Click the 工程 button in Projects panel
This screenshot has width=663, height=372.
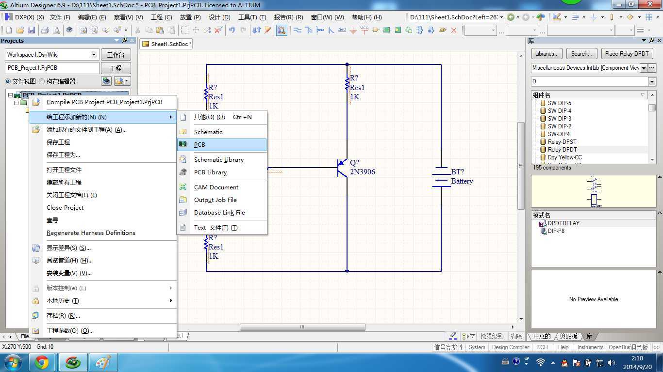pos(116,68)
